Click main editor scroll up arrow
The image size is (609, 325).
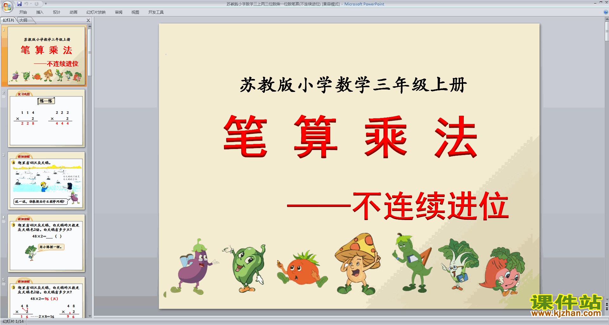pos(607,20)
